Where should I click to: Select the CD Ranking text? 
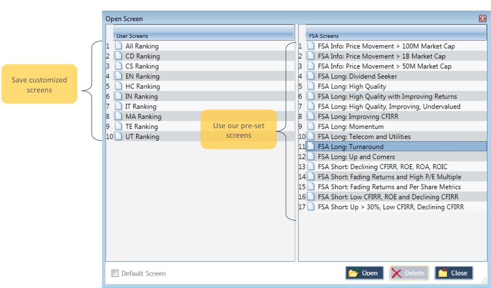[x=143, y=56]
